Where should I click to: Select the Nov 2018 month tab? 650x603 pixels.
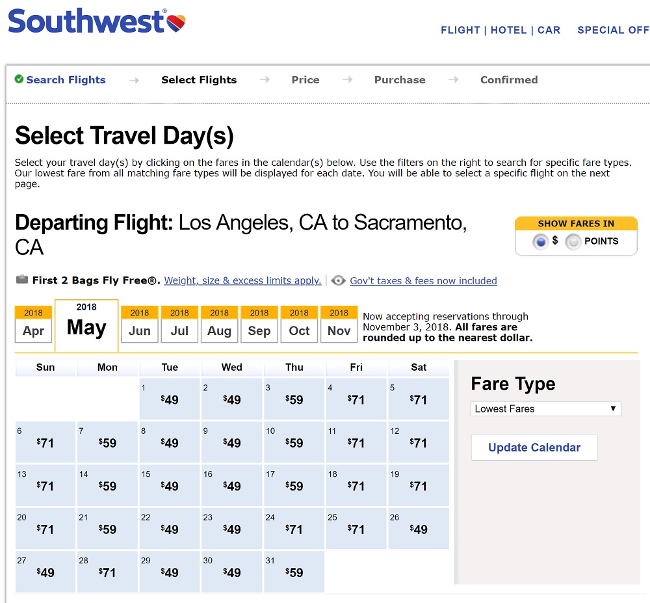tap(339, 324)
